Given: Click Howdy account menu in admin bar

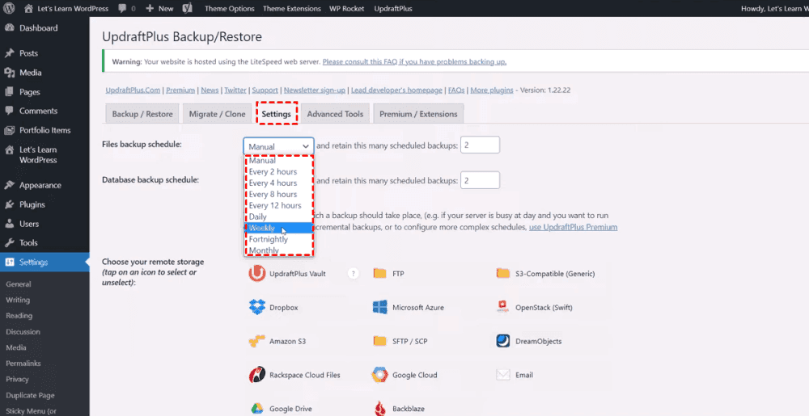Looking at the screenshot, I should (x=773, y=9).
